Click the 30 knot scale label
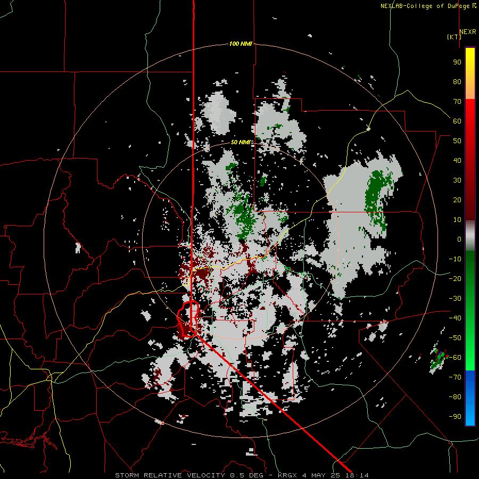This screenshot has height=479, width=479. (x=457, y=180)
